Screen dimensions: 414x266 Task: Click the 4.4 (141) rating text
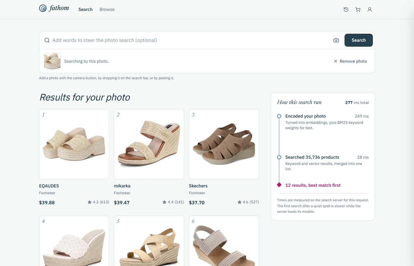tap(176, 202)
